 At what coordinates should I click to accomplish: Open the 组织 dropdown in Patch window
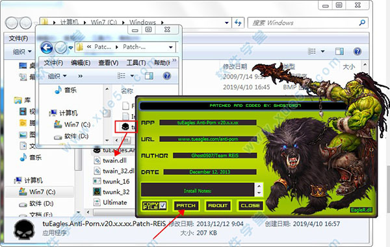(57, 76)
